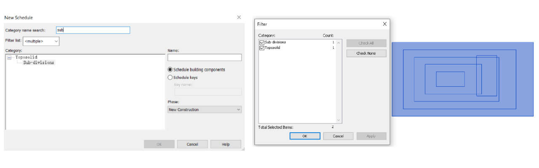Click the innermost rectangle in the drawing
Screen dimensions: 539x168
[x=450, y=79]
